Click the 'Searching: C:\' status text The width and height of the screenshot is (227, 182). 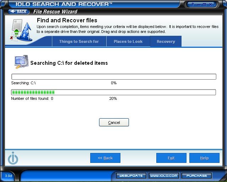23,83
